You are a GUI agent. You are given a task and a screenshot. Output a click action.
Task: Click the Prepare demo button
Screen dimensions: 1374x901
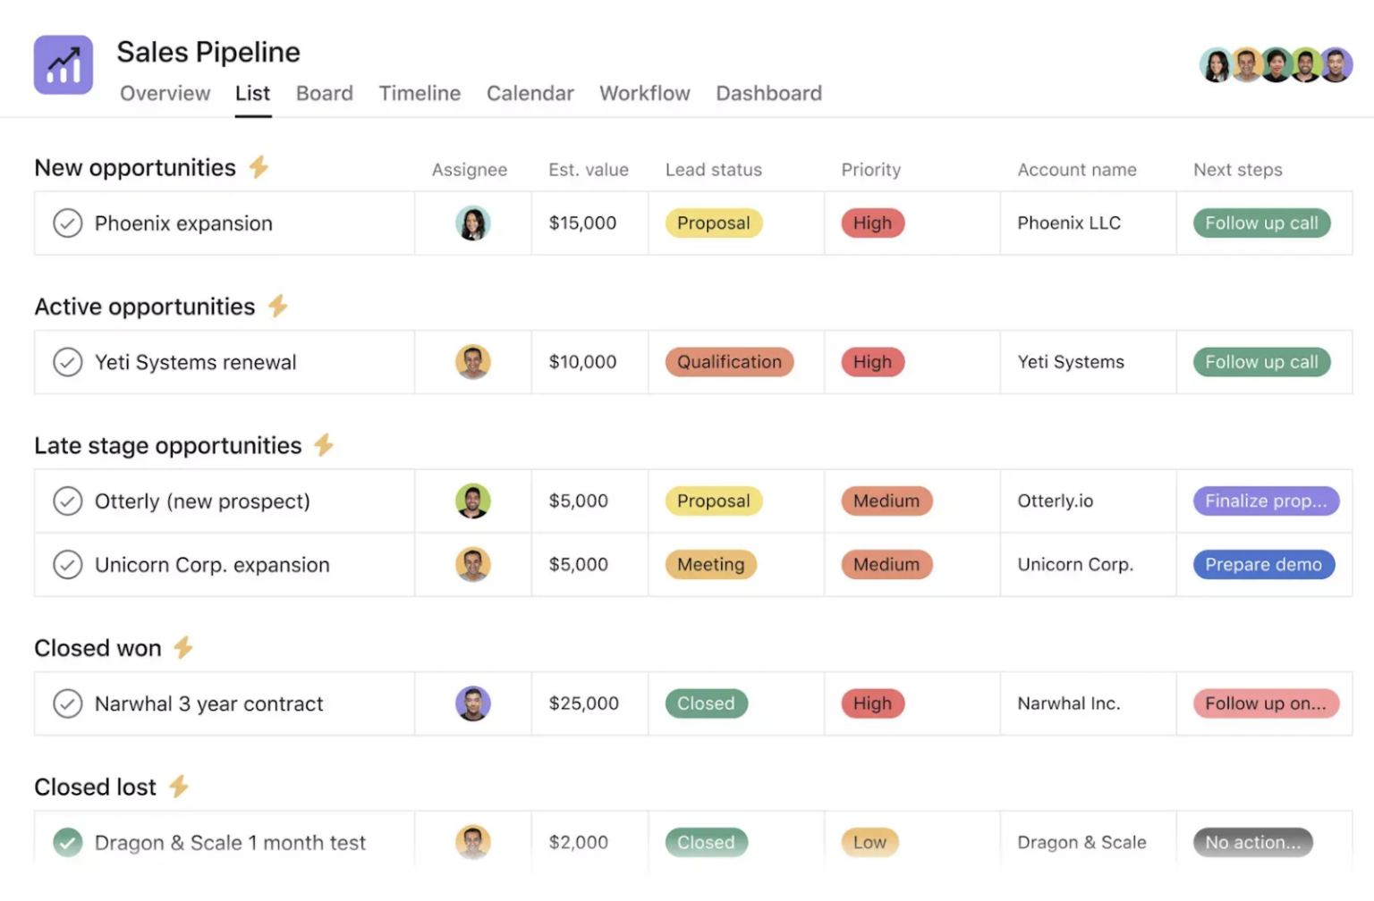[x=1263, y=564]
